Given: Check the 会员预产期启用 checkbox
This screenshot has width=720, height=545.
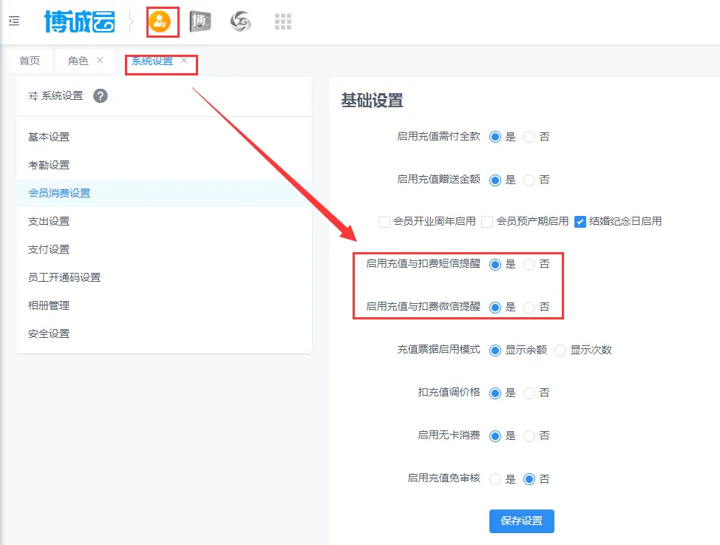Looking at the screenshot, I should click(487, 221).
